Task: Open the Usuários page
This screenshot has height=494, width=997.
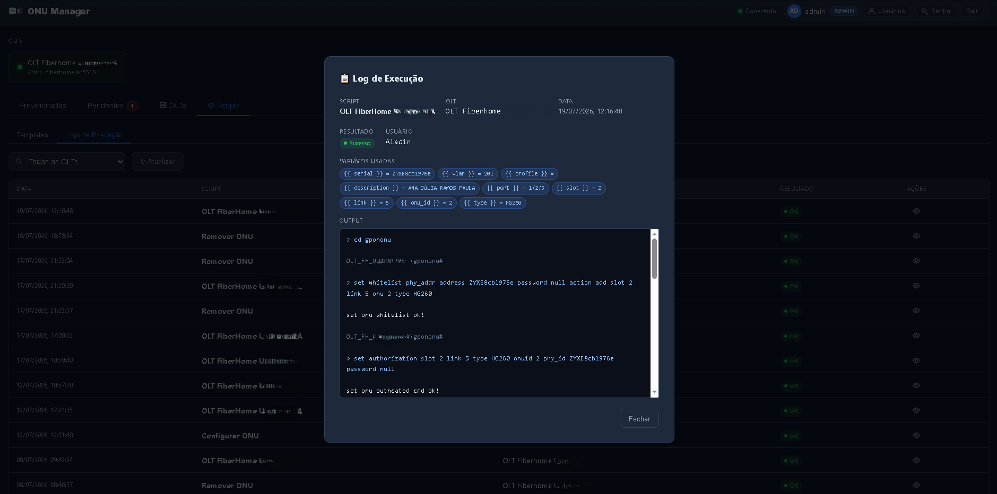Action: click(x=886, y=11)
